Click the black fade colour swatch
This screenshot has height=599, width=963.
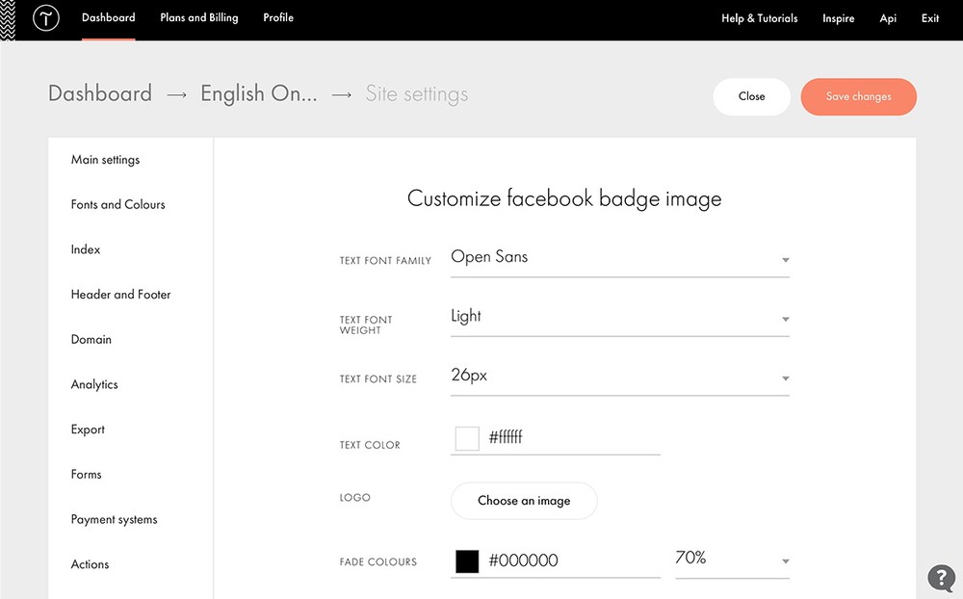[467, 561]
